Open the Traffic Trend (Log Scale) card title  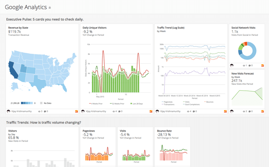pyautogui.click(x=171, y=28)
